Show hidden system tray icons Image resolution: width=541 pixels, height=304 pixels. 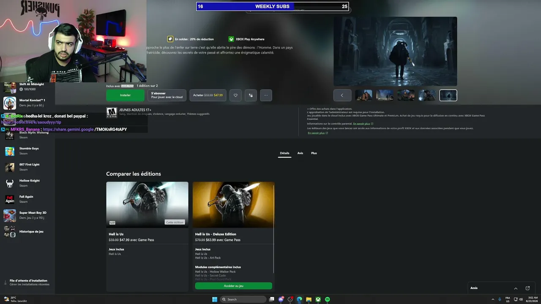coord(493,299)
